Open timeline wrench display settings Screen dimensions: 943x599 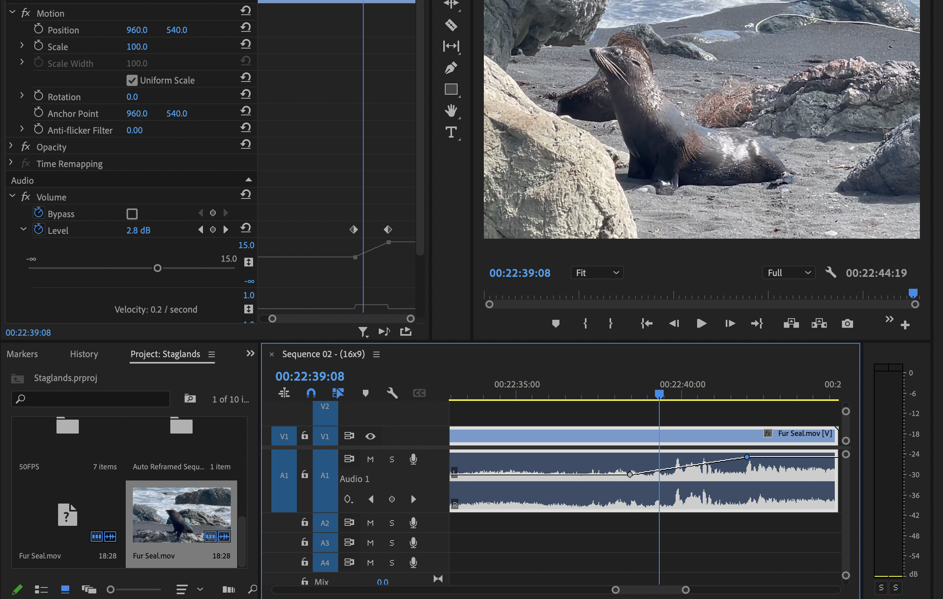pyautogui.click(x=392, y=393)
